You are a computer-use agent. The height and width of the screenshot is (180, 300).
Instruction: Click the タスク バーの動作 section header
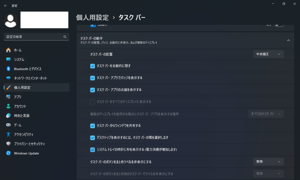(185, 40)
